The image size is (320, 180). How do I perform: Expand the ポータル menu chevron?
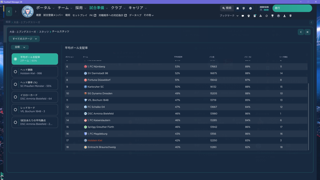[54, 8]
